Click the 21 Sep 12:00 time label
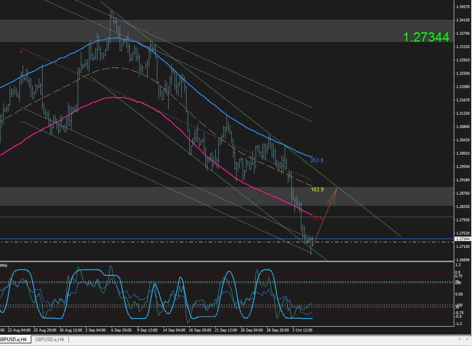472x346 pixels. [x=226, y=330]
